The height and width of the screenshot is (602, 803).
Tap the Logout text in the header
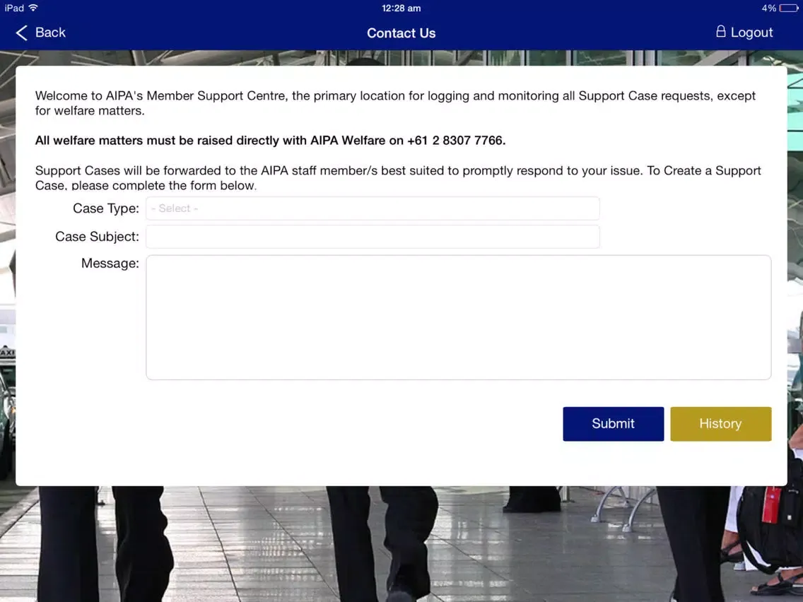coord(751,33)
